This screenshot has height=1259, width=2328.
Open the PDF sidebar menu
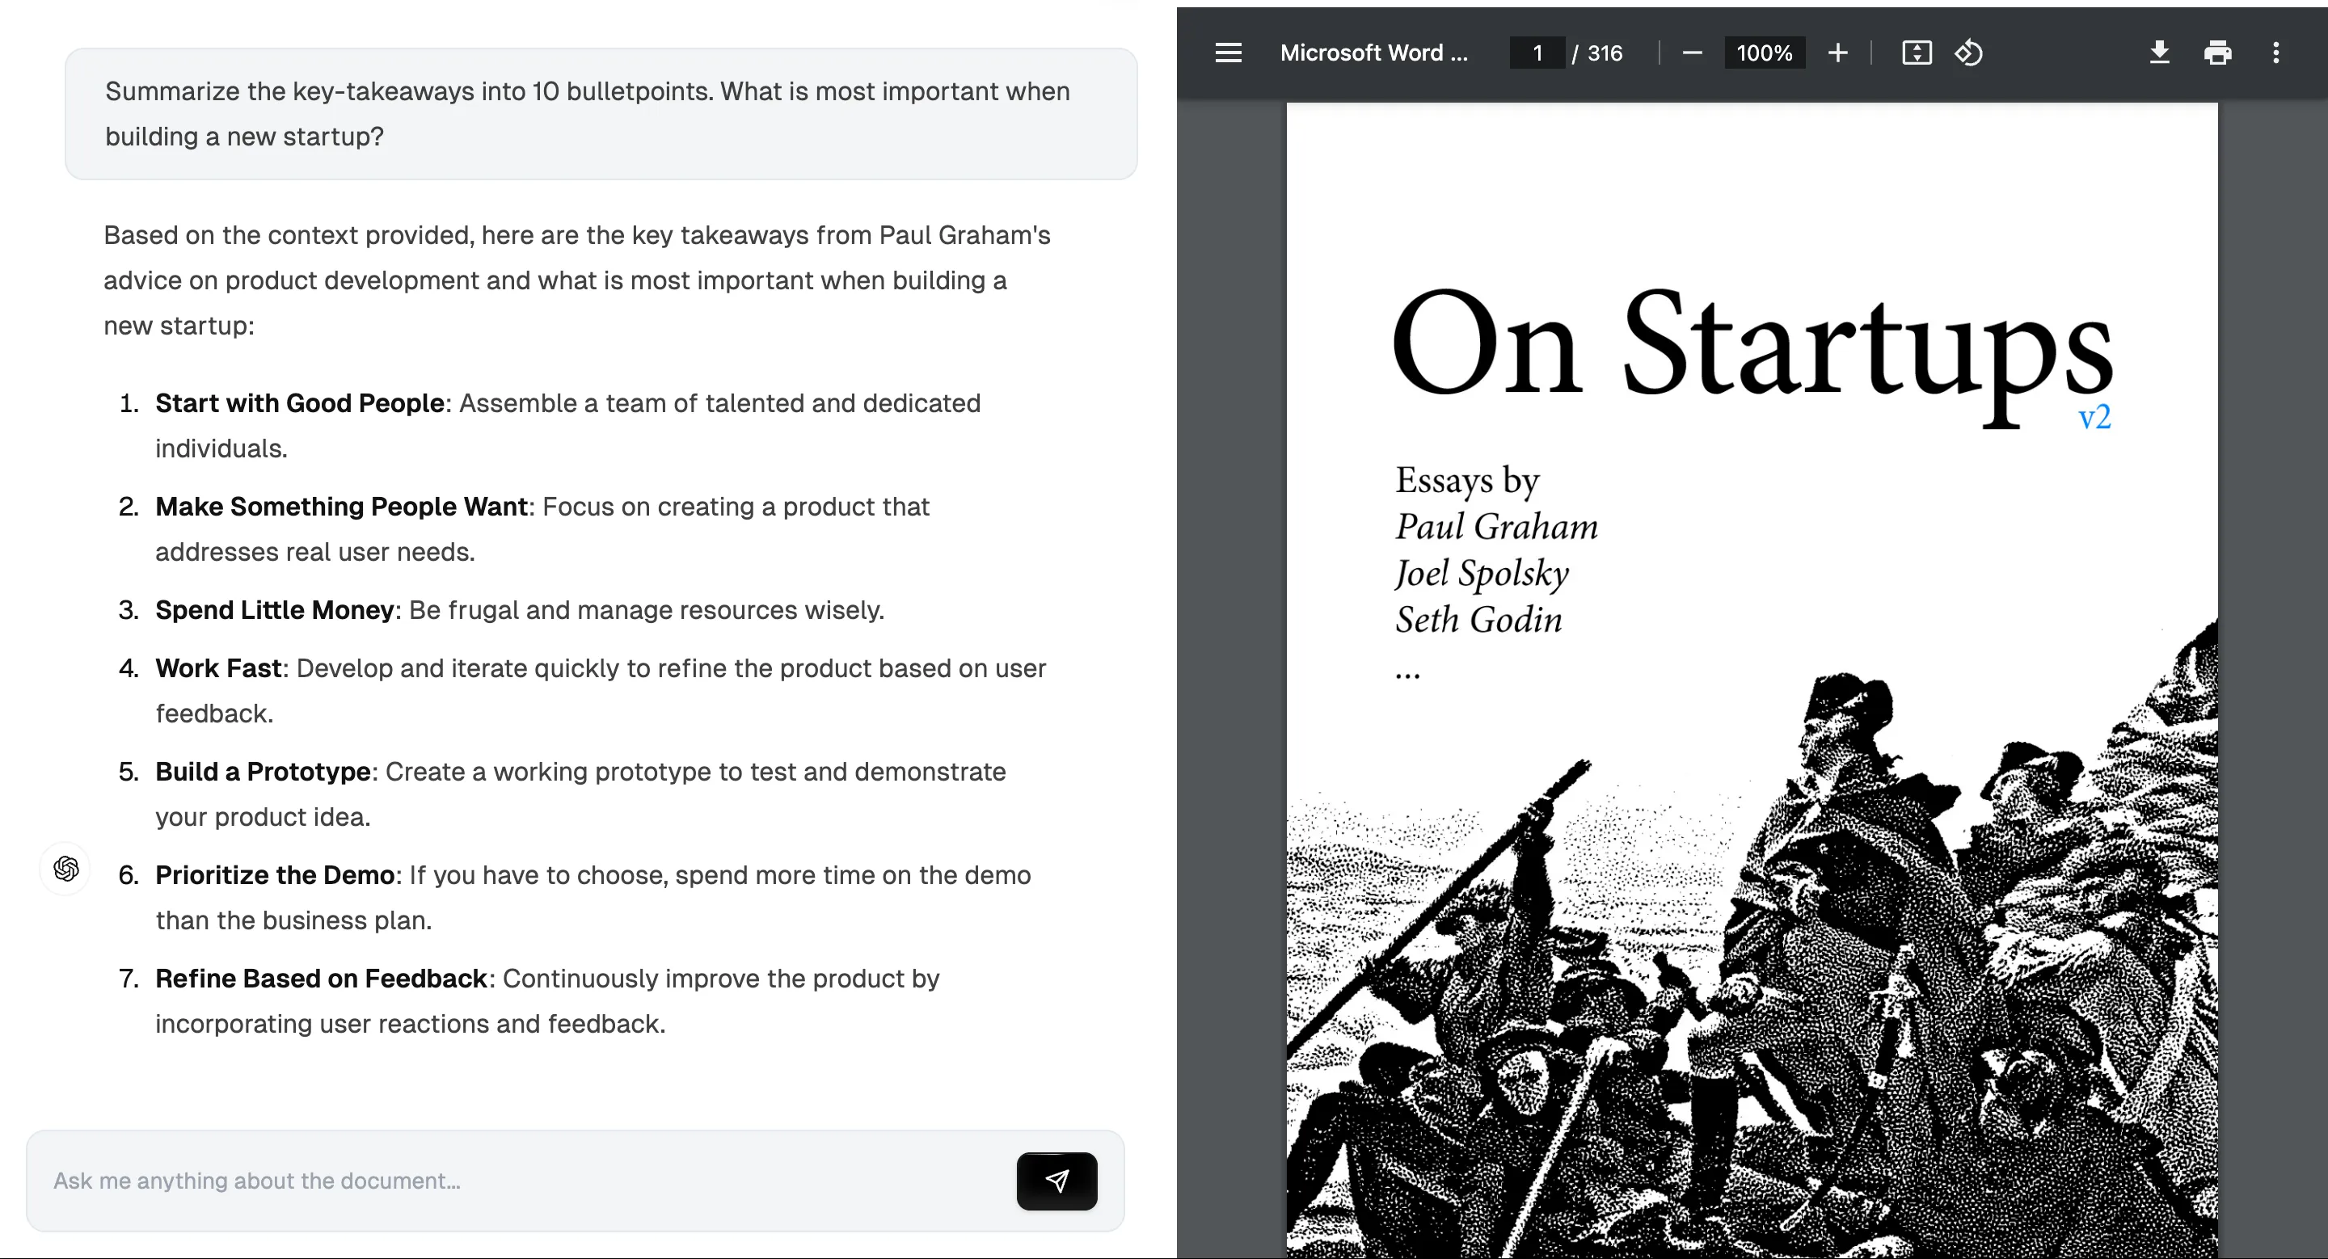point(1227,53)
